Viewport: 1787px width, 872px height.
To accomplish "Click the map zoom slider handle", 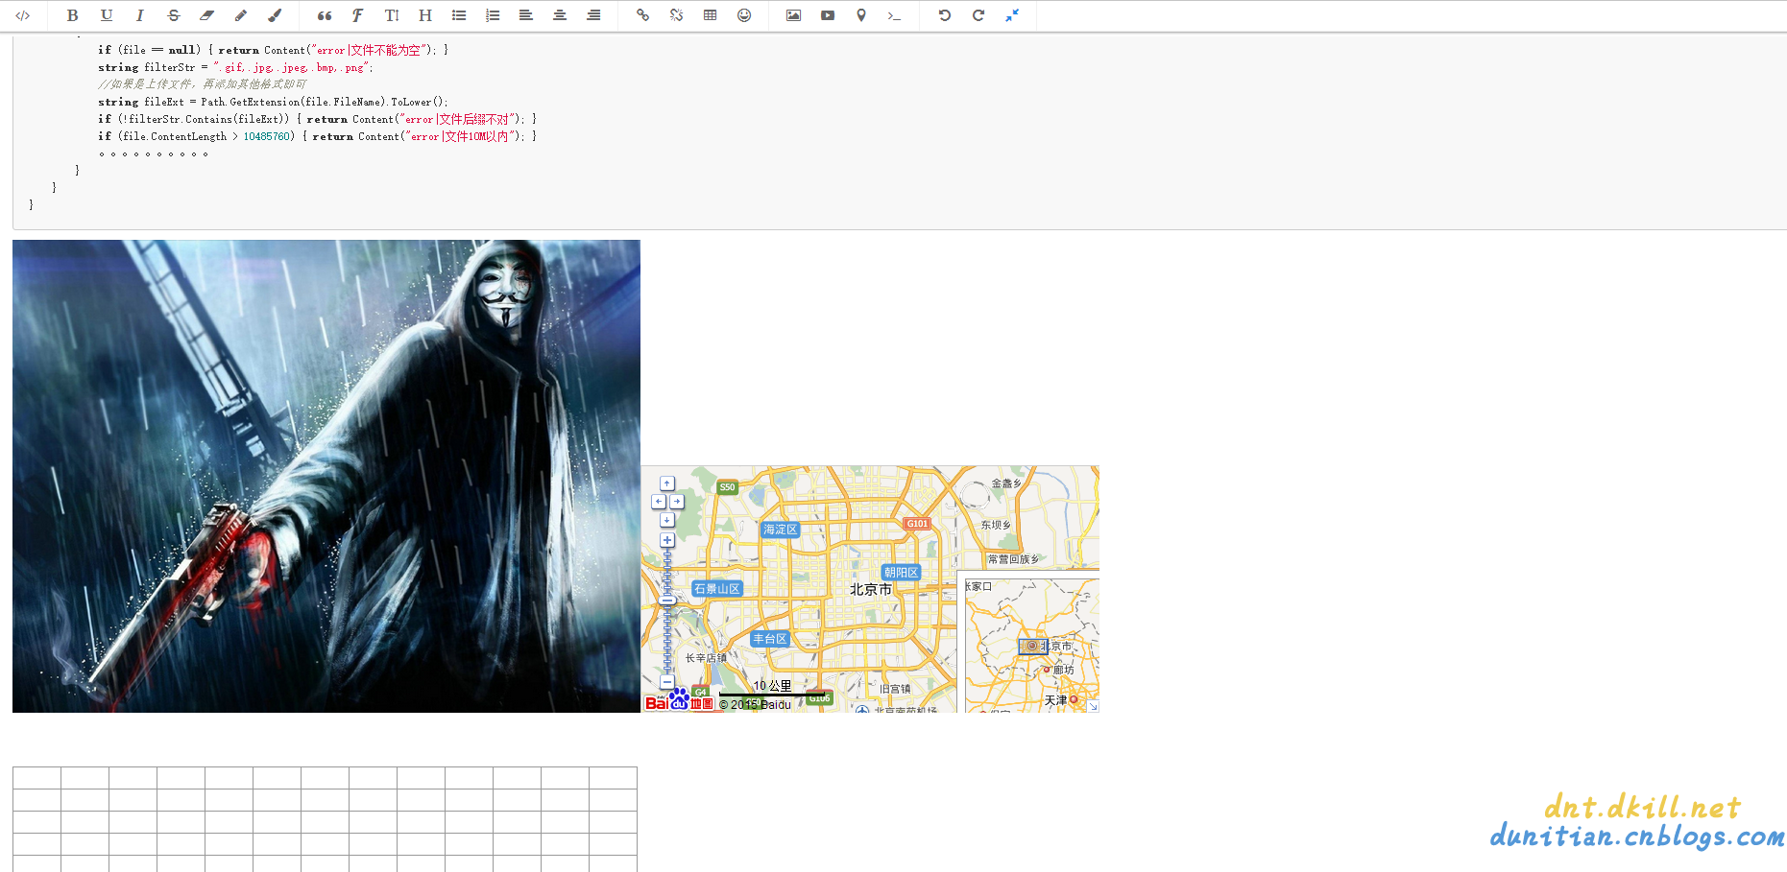I will click(667, 600).
